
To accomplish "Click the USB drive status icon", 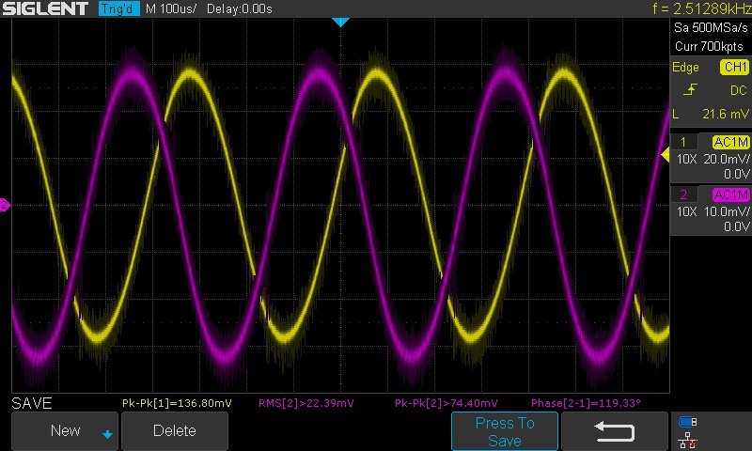I will click(687, 422).
